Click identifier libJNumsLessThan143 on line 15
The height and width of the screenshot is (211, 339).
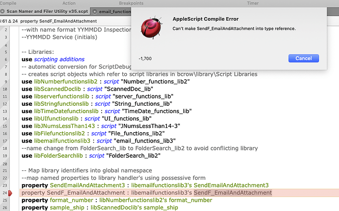pos(64,126)
